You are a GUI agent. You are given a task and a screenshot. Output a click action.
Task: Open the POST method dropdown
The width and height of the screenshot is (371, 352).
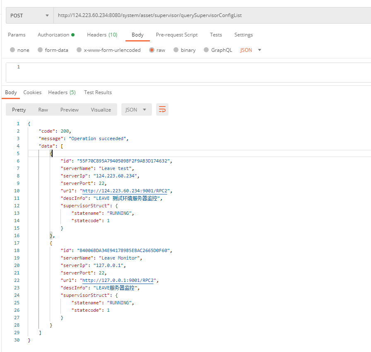29,15
